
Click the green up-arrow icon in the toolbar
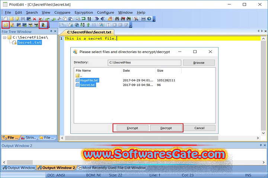click(x=88, y=25)
